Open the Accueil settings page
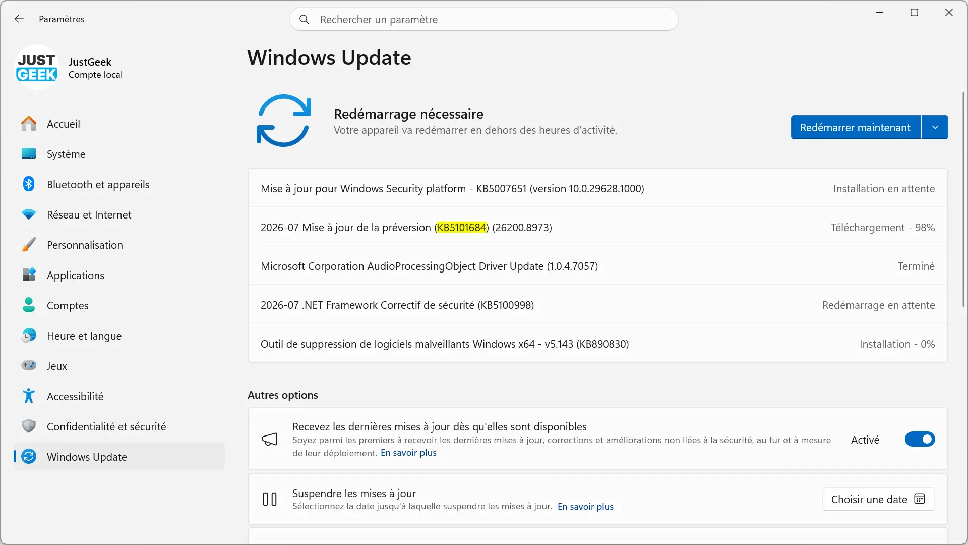968x545 pixels. [x=119, y=124]
